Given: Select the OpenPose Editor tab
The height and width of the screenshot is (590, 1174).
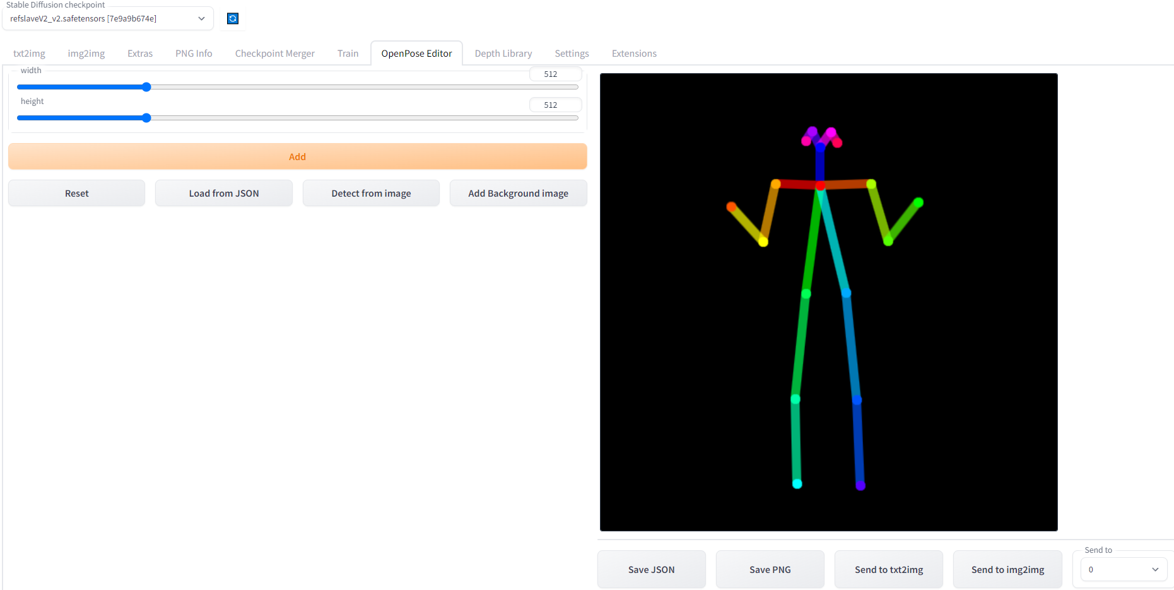Looking at the screenshot, I should pos(416,54).
